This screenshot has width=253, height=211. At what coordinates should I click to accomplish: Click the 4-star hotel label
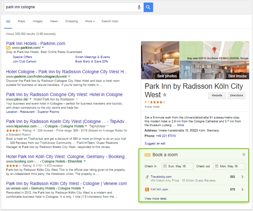(x=152, y=107)
